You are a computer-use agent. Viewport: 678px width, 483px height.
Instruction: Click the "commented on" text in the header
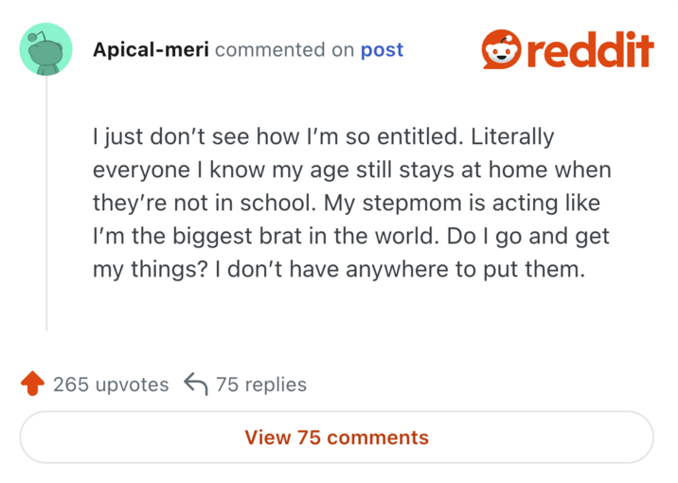point(284,49)
